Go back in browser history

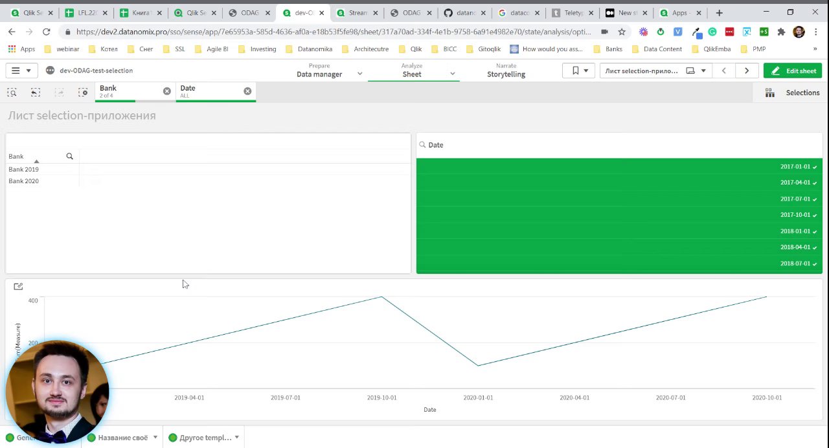tap(12, 32)
